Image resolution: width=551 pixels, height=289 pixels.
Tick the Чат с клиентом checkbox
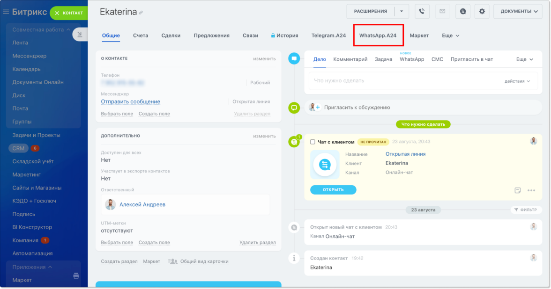(313, 142)
